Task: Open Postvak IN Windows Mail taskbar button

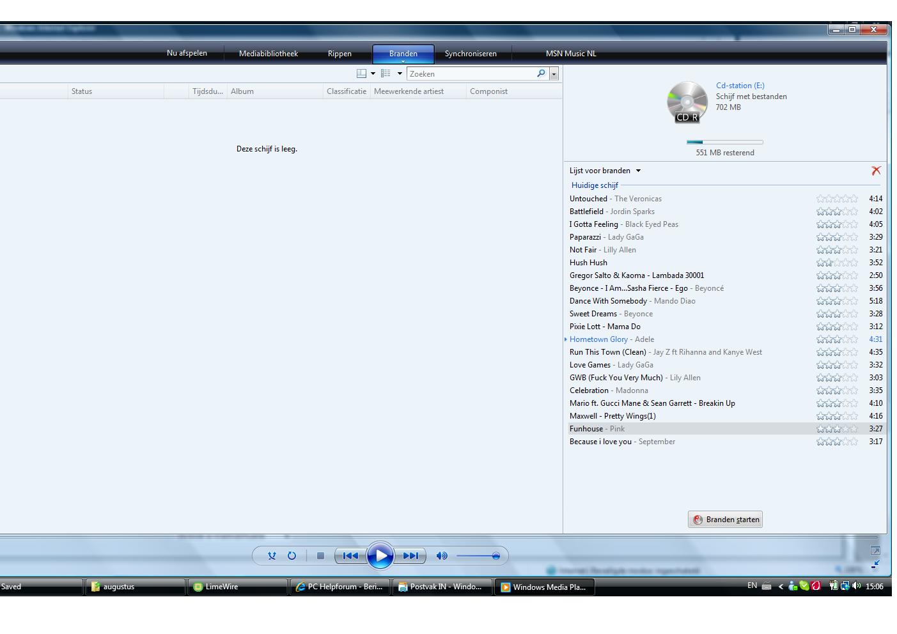Action: pyautogui.click(x=442, y=587)
